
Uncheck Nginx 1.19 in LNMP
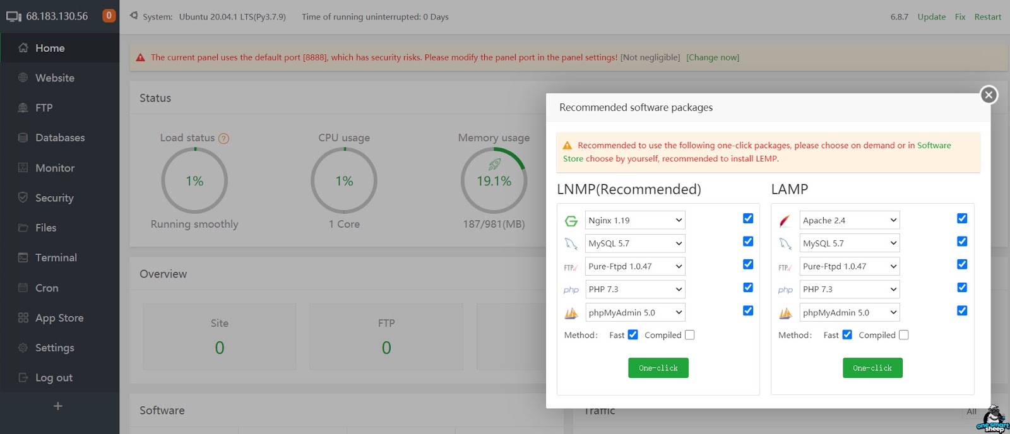coord(748,218)
